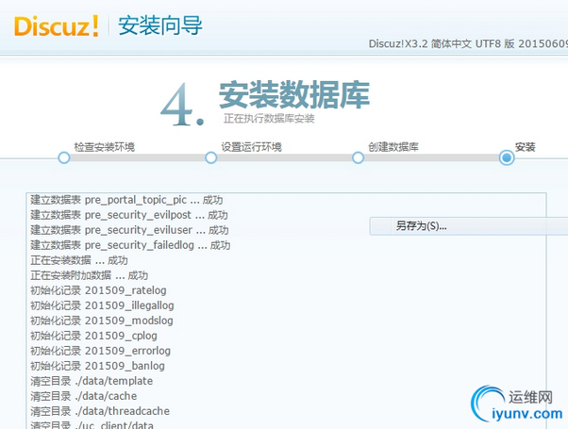Click the Discuz! logo

[x=57, y=26]
